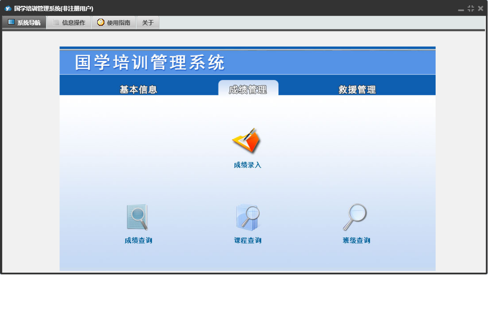Screen dimensions: 488x321
Task: Open the 信息操作 menu
Action: [69, 22]
